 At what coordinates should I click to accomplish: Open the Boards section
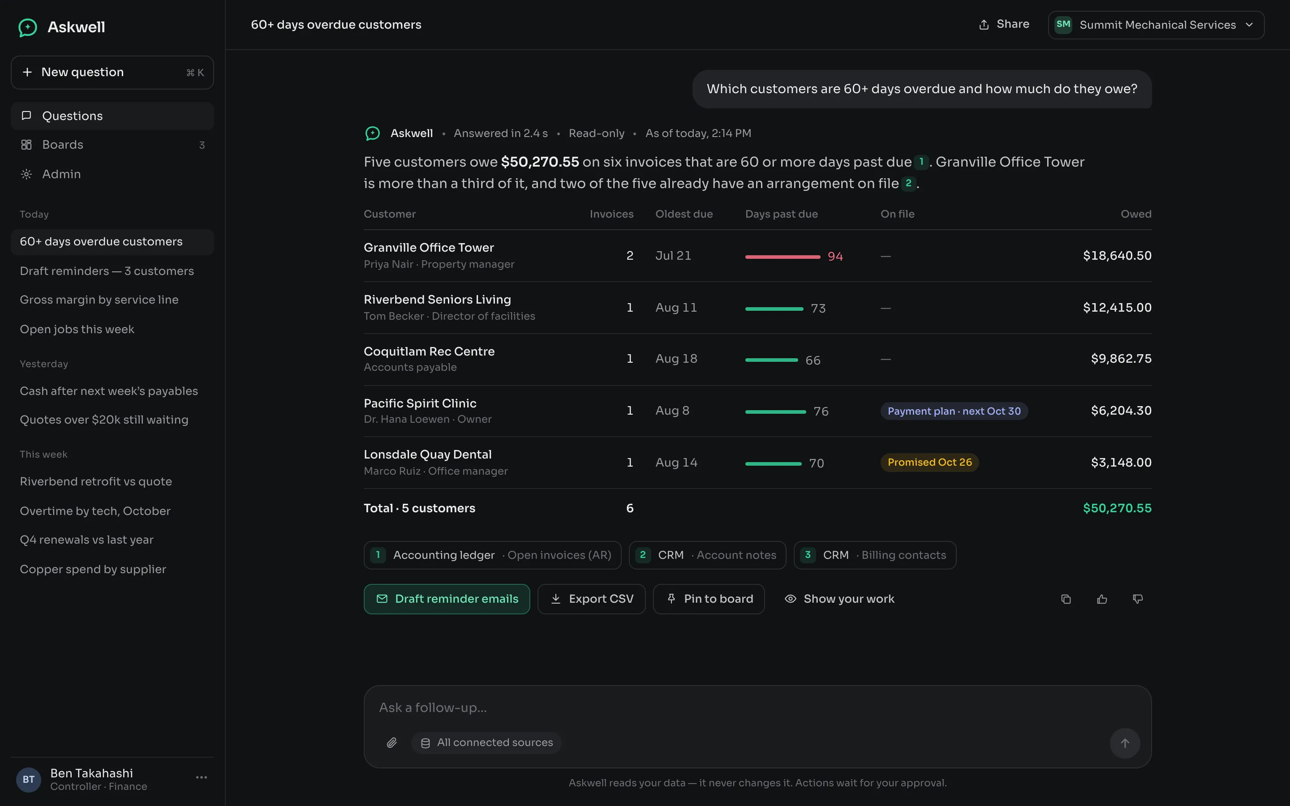112,145
